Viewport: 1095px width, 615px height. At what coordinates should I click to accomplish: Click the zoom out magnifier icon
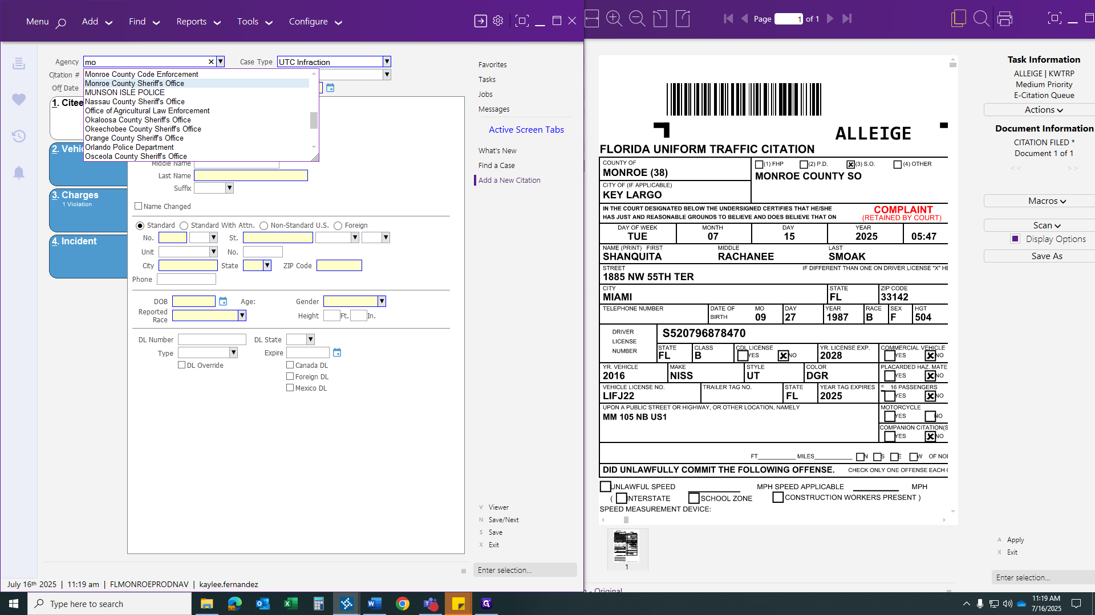pyautogui.click(x=636, y=19)
